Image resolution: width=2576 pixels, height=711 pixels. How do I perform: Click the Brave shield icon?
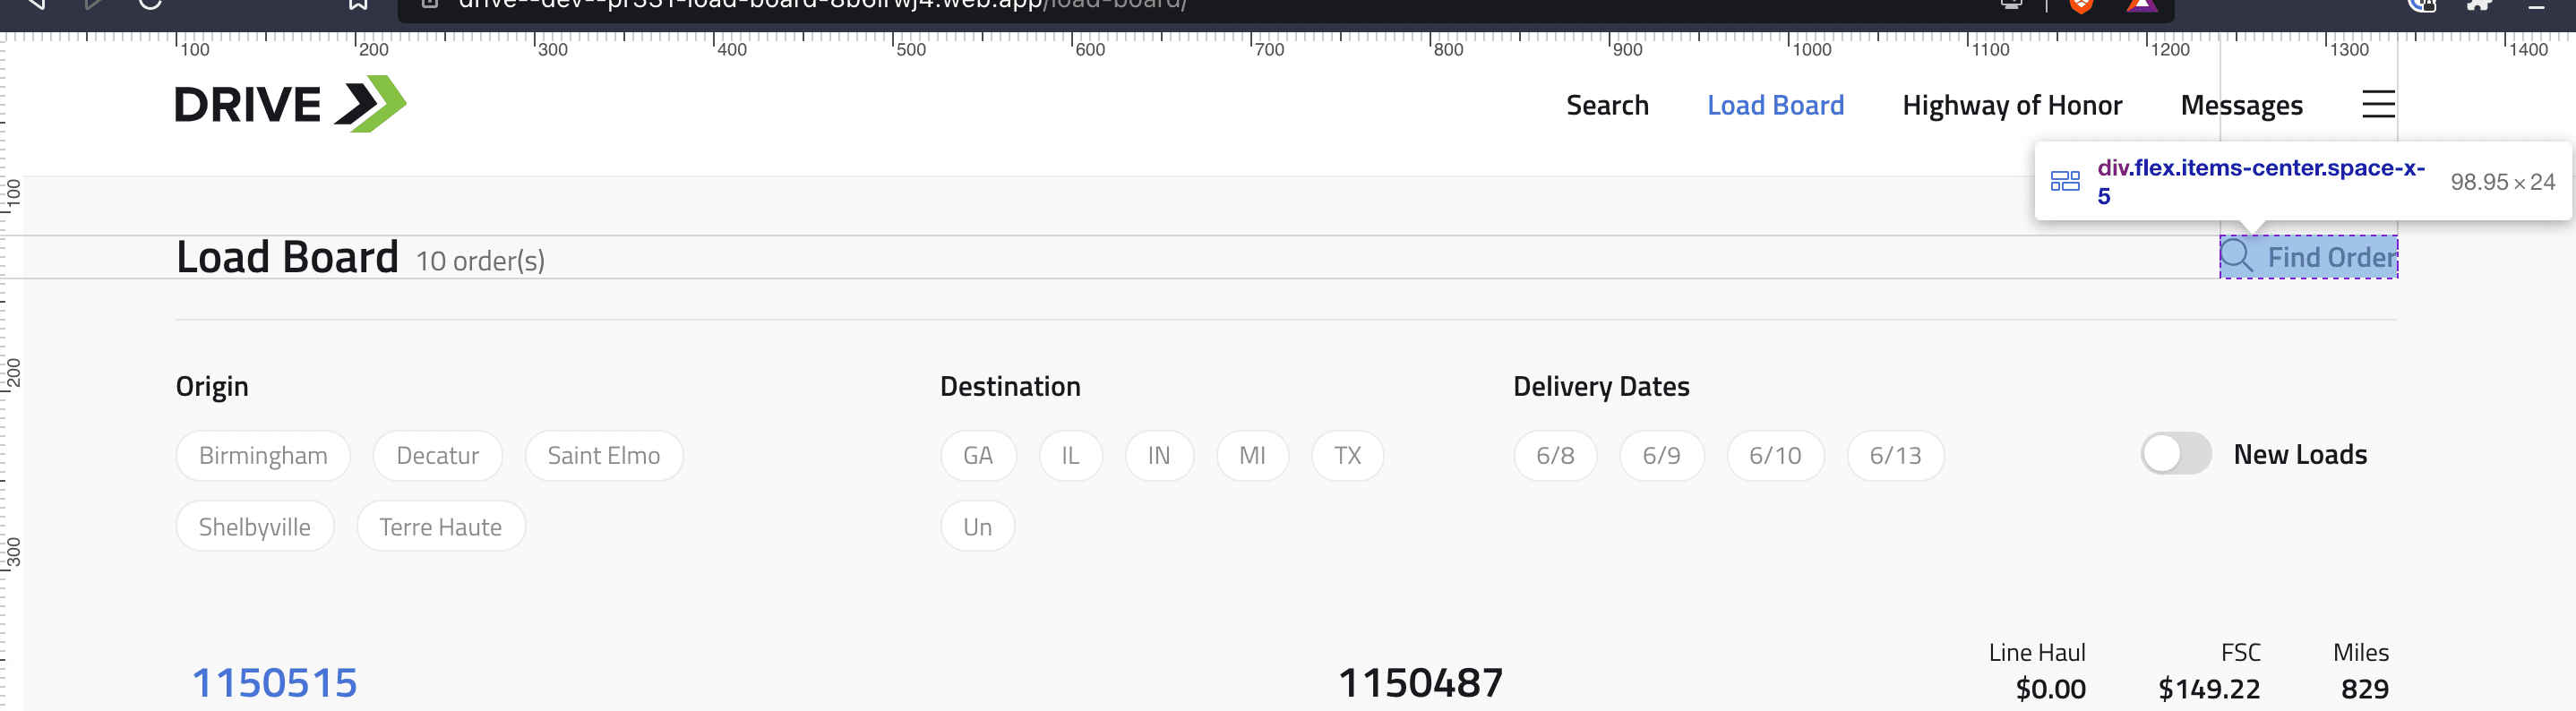click(2081, 6)
